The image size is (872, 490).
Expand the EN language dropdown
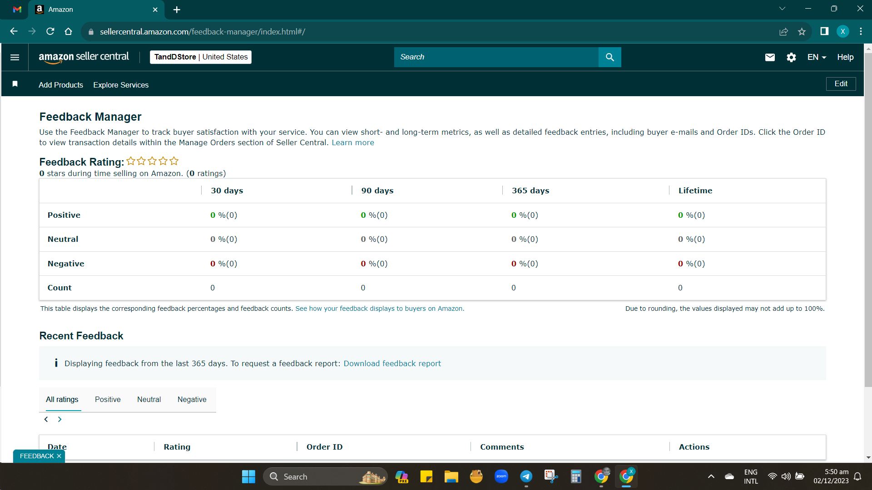click(x=817, y=57)
